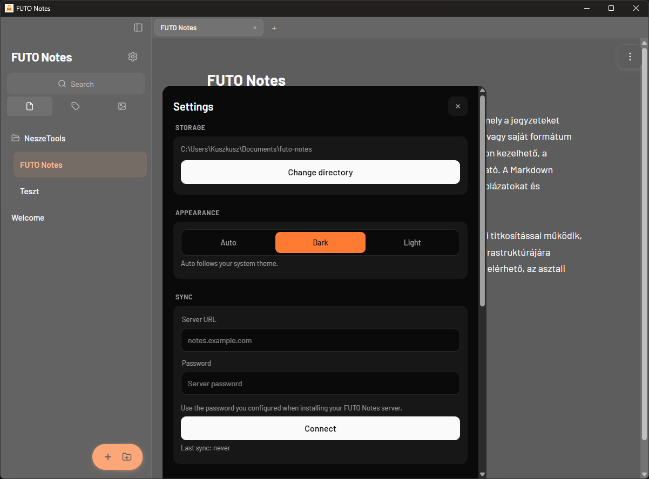Click the NeszeTools folder icon
649x479 pixels.
coord(16,138)
